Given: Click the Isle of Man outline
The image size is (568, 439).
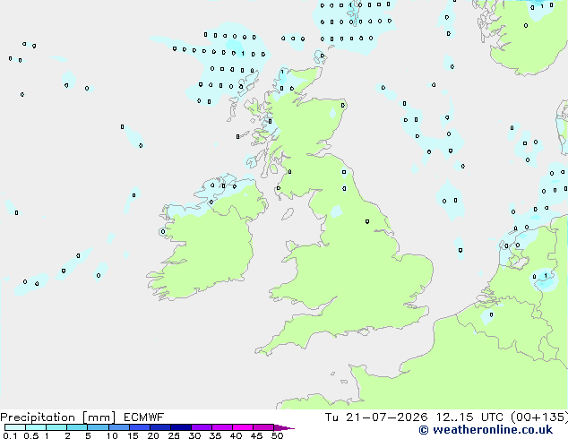Looking at the screenshot, I should (288, 214).
